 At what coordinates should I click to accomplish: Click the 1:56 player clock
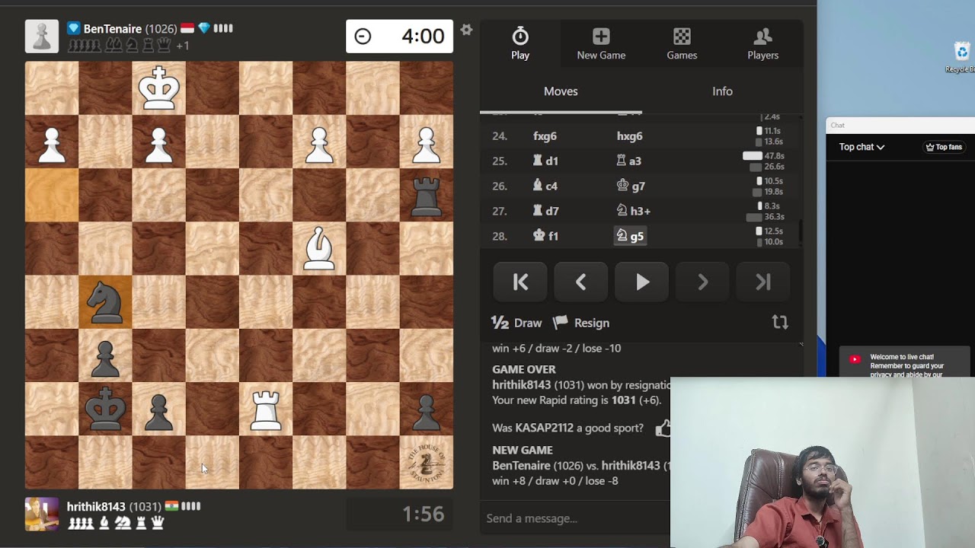click(x=399, y=515)
